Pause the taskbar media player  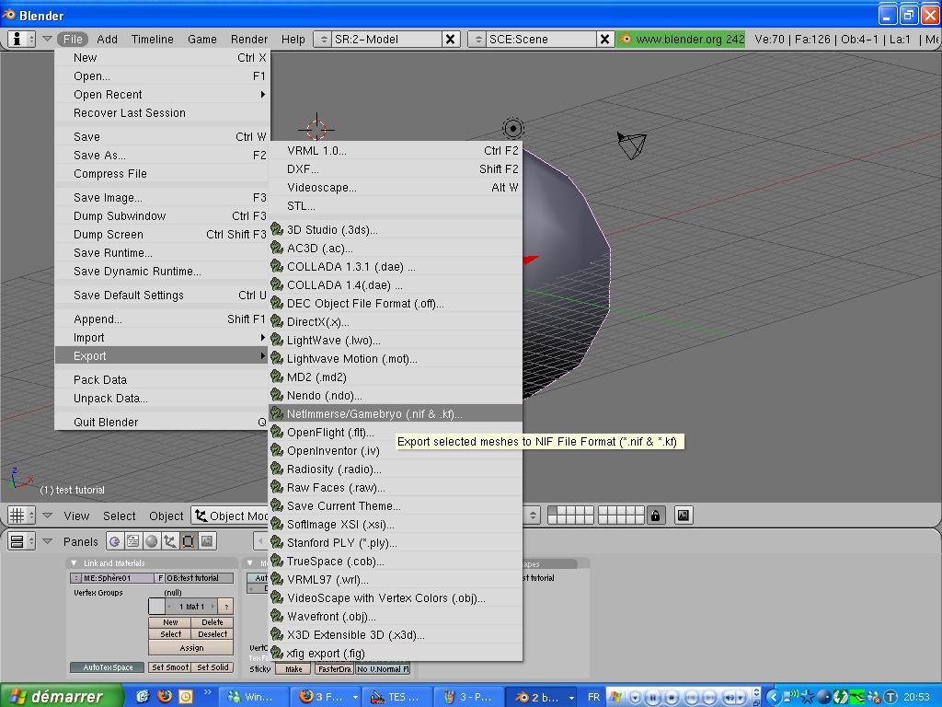coord(652,698)
